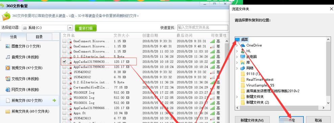Expand the 此电脑 tree node

tap(237, 57)
